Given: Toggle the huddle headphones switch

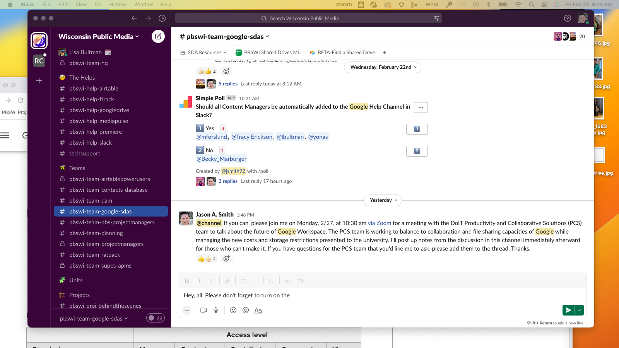Looking at the screenshot, I should click(x=156, y=318).
